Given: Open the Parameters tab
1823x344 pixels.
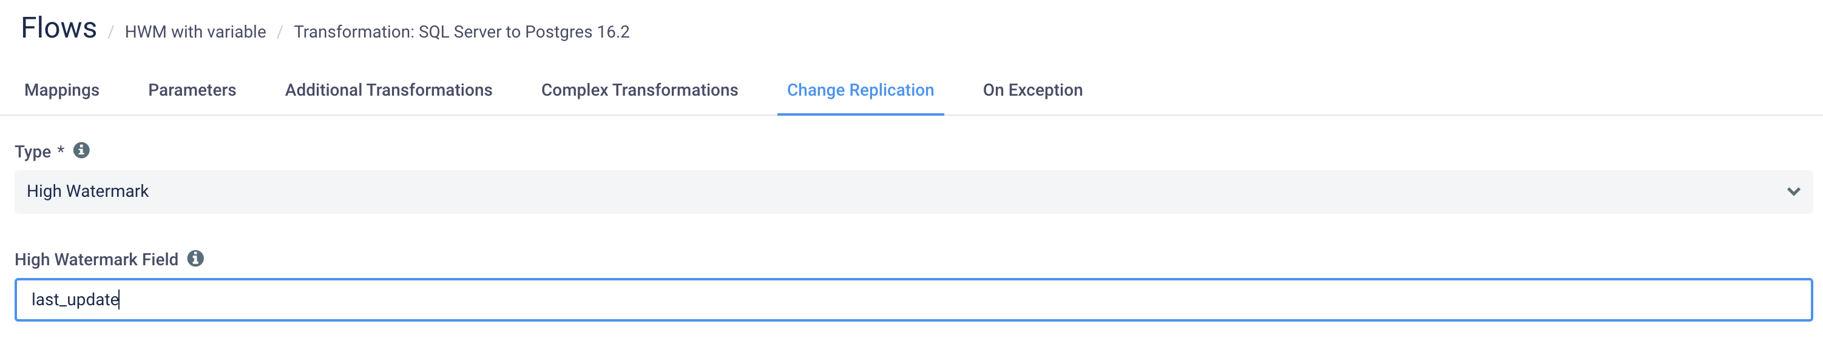Looking at the screenshot, I should pos(192,90).
